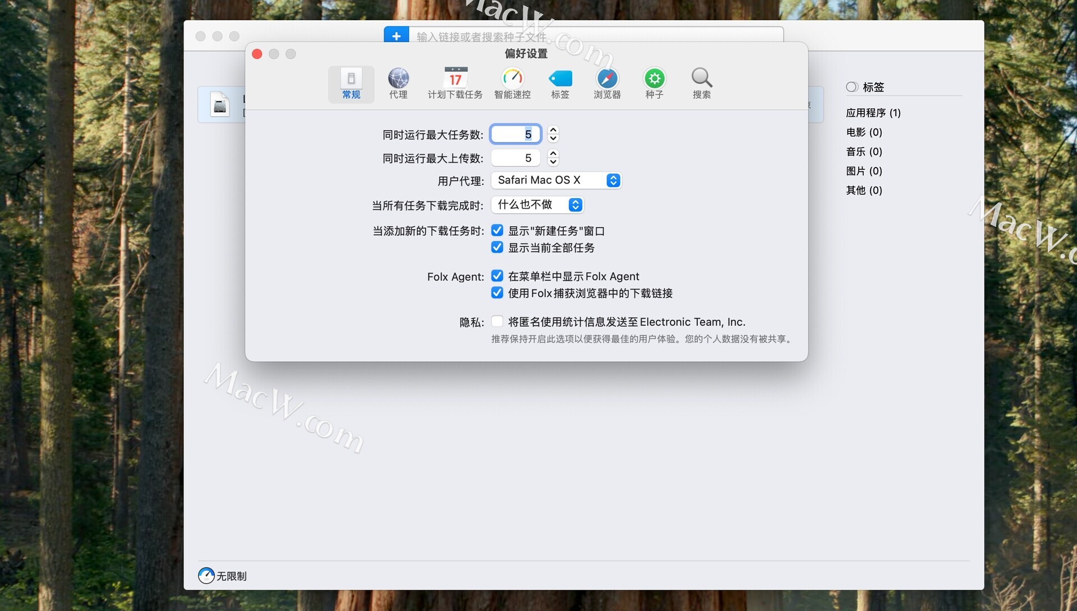Screen dimensions: 1077x611
Task: Open the Torrent (种子) preferences pane
Action: pos(654,83)
